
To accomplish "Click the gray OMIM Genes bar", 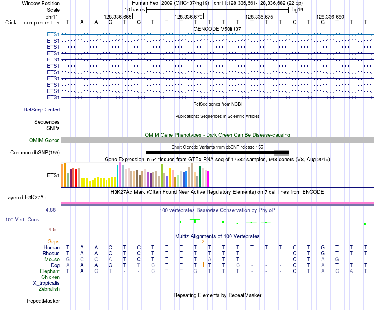I will [217, 140].
